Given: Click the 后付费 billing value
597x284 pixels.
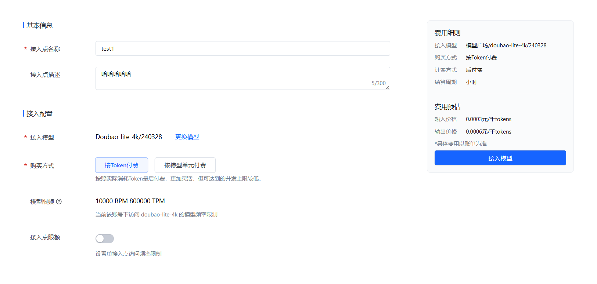Looking at the screenshot, I should coord(474,70).
